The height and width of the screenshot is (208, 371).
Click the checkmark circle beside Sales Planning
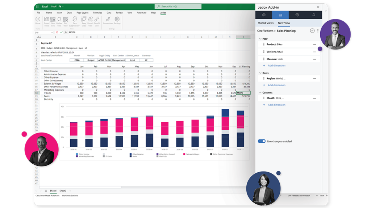(312, 31)
